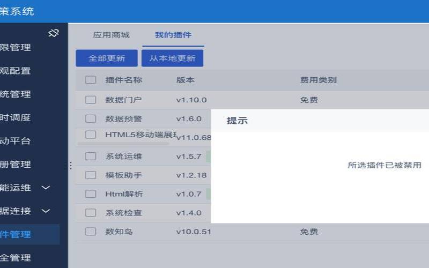Open the 我的插件 tab
The image size is (429, 268).
click(173, 35)
